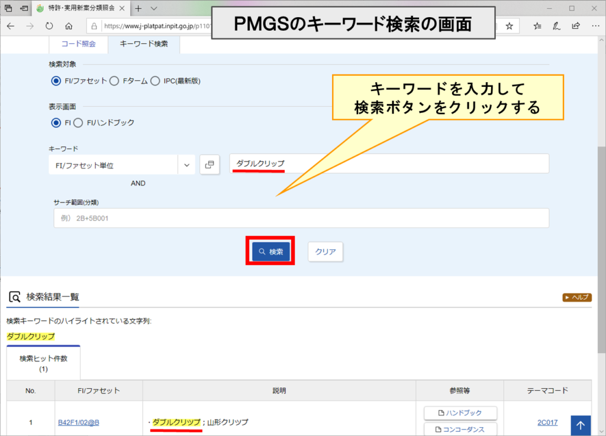The image size is (606, 436).
Task: Add page to favorites star icon
Action: coord(509,26)
